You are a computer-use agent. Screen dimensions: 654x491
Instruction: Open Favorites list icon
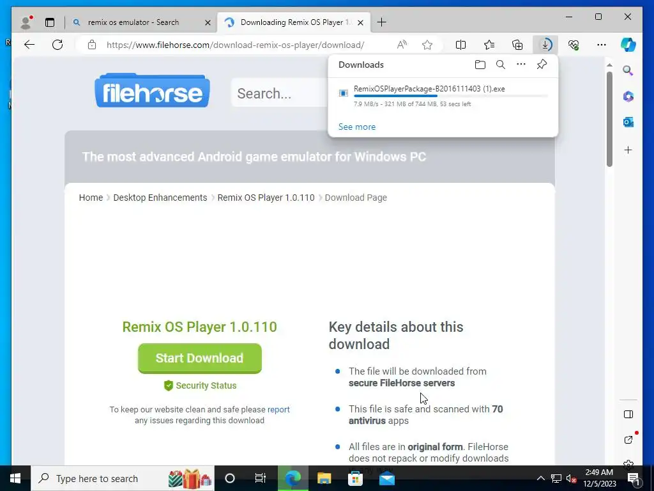(x=489, y=45)
